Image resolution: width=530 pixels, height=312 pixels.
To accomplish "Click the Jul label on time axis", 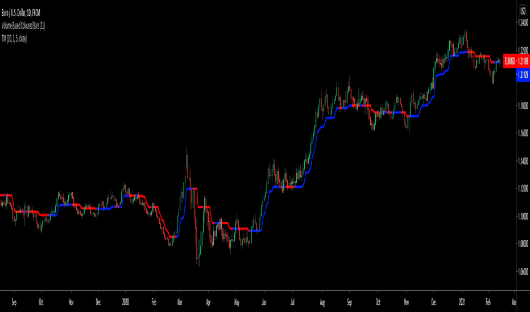I will (x=292, y=302).
